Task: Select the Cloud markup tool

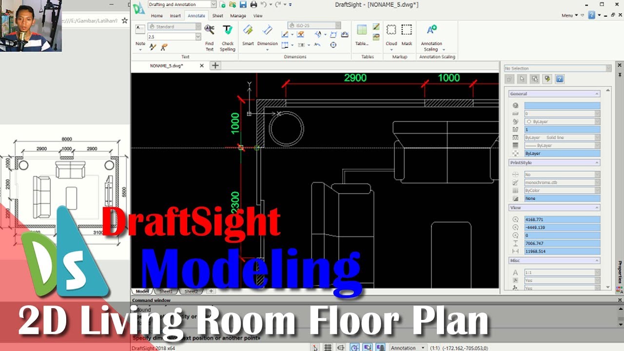Action: [391, 35]
